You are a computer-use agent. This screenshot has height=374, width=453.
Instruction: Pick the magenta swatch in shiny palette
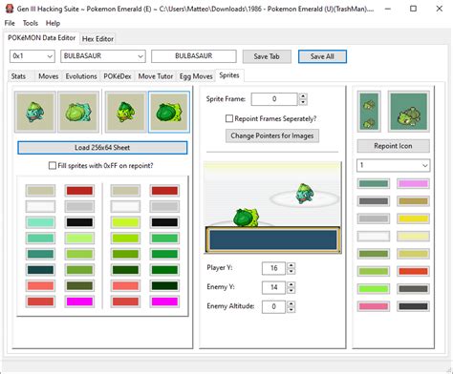[x=164, y=301]
